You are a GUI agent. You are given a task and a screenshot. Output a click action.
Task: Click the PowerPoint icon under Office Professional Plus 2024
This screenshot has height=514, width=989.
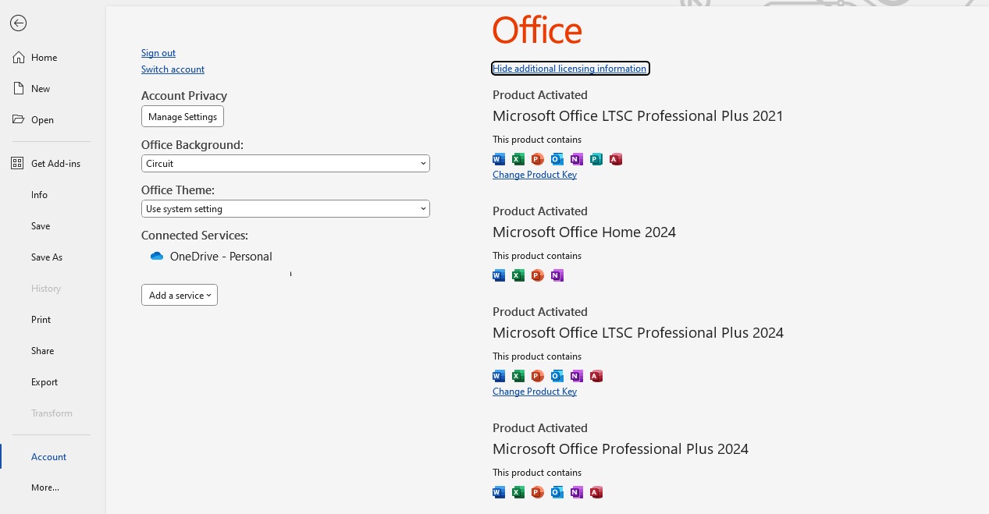coord(538,492)
